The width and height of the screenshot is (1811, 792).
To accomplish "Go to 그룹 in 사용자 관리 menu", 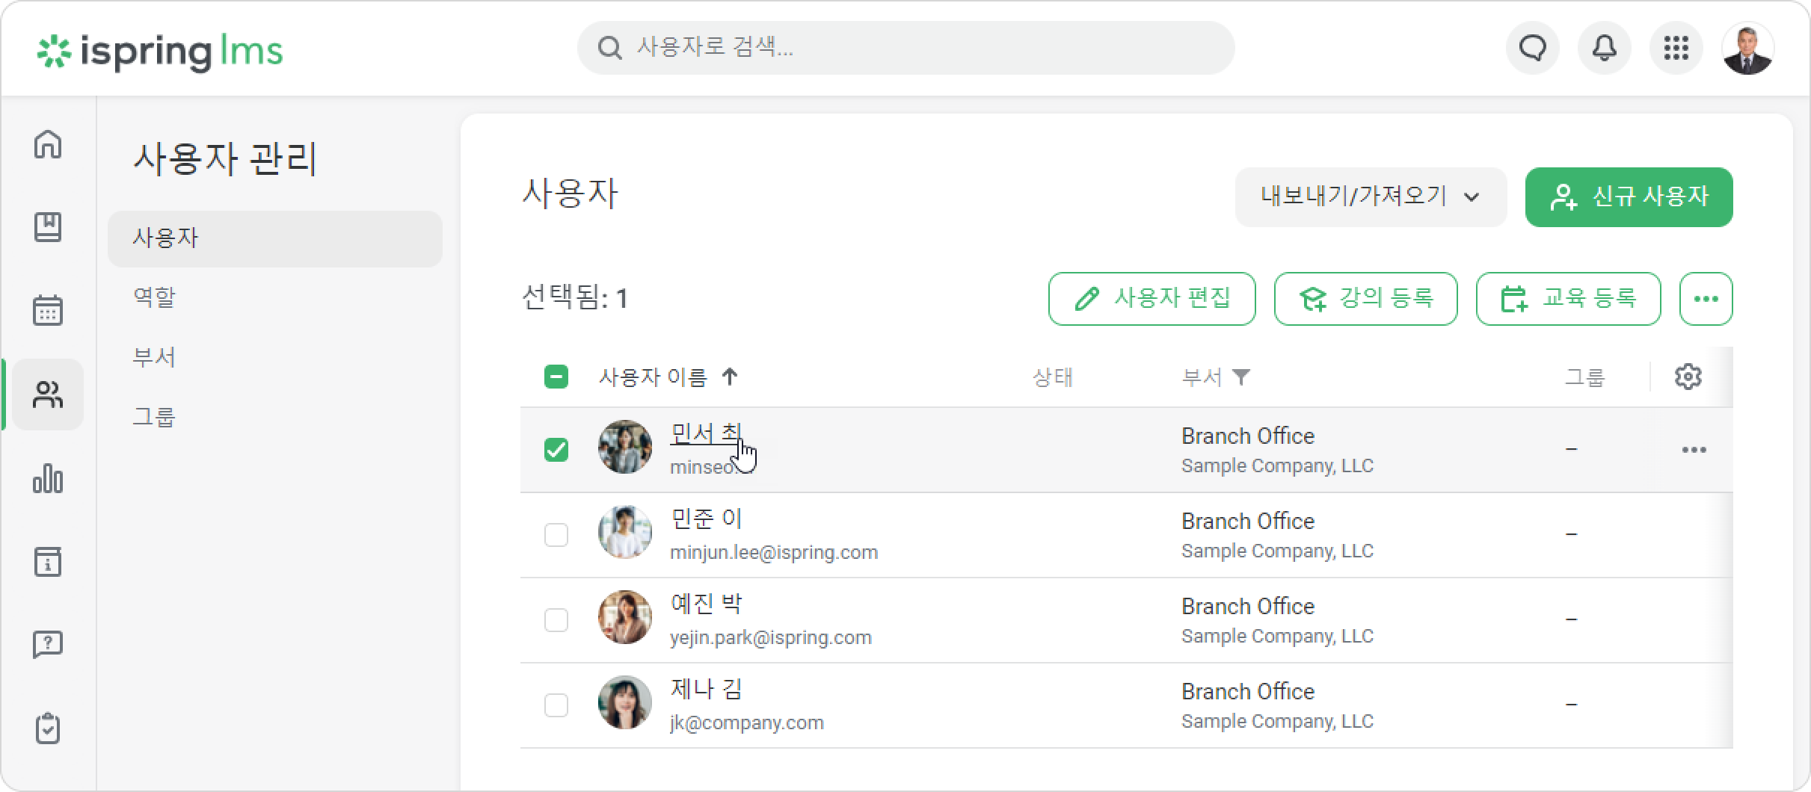I will [154, 416].
